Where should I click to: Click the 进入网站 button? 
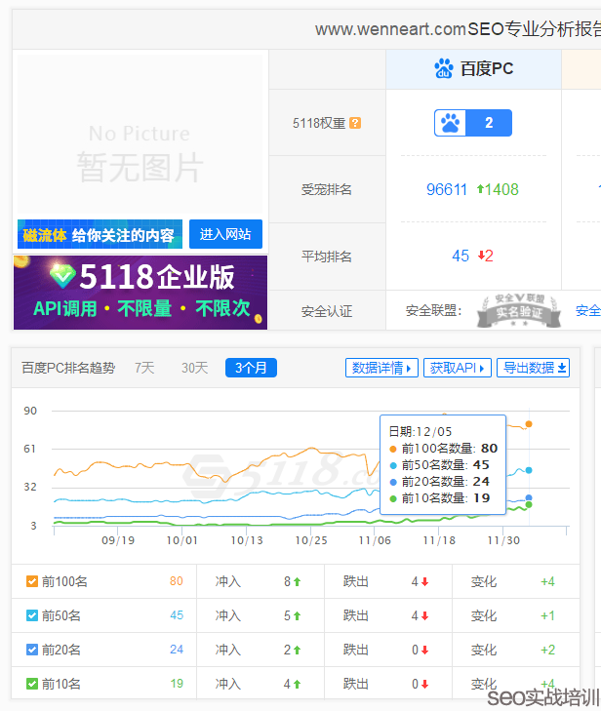(x=225, y=234)
